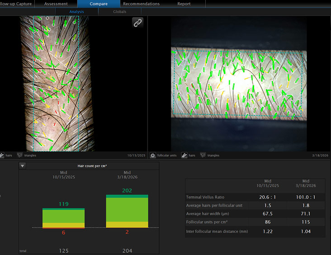Select the 3/18/2026 scalp image
The height and width of the screenshot is (255, 331).
point(239,84)
